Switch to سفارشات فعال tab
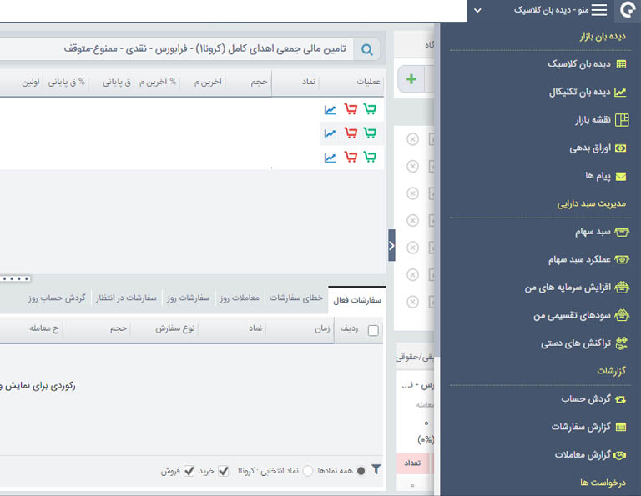This screenshot has height=496, width=641. coord(357,300)
